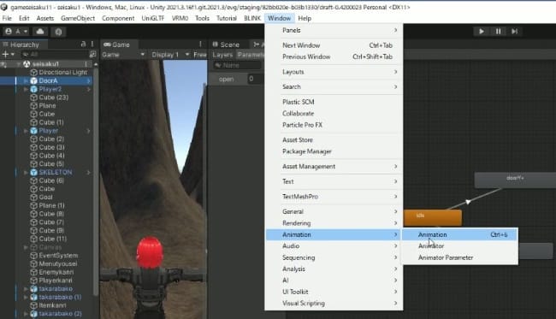Click the orange animator state node
This screenshot has width=556, height=319.
tap(433, 217)
